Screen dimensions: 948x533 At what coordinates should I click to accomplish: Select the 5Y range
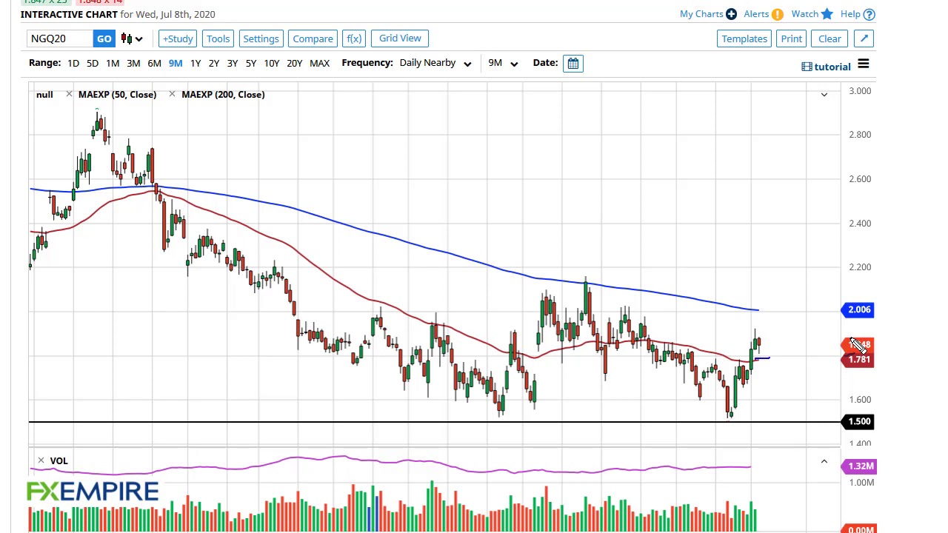point(251,63)
